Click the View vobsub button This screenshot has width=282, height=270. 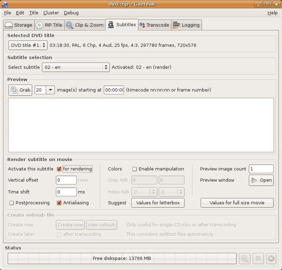click(101, 225)
